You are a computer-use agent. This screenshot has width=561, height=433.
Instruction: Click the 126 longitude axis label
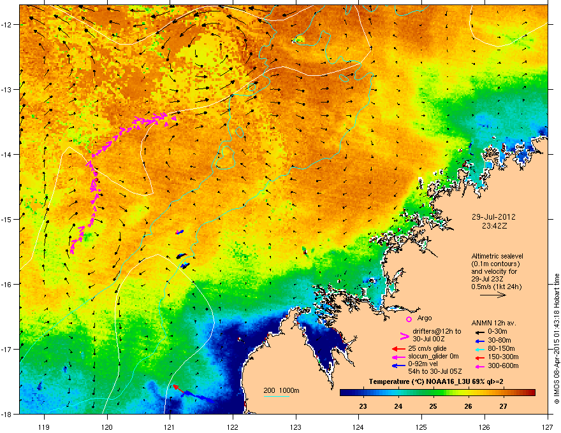[x=484, y=427]
